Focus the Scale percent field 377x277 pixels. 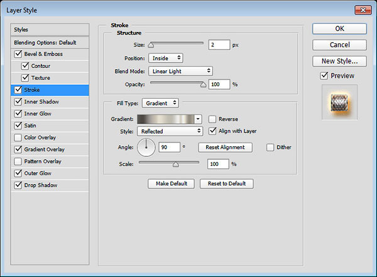coord(218,164)
